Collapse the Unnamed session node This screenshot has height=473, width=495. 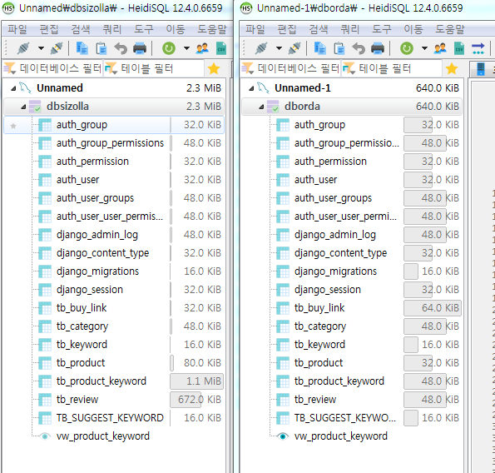tap(13, 88)
